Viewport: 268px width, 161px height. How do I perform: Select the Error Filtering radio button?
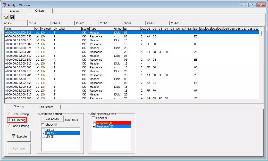click(x=9, y=114)
